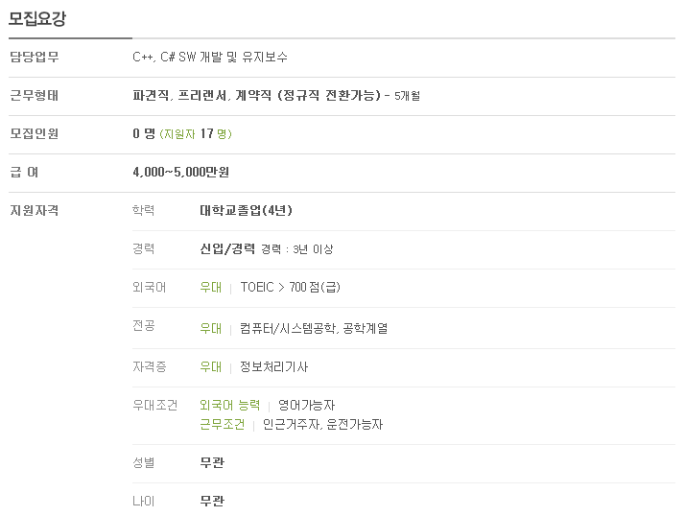Click the green 근무조건 label
685x516 pixels.
(x=222, y=425)
